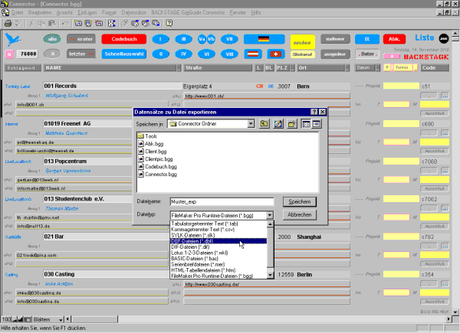Switch dialog to details view

pyautogui.click(x=315, y=122)
